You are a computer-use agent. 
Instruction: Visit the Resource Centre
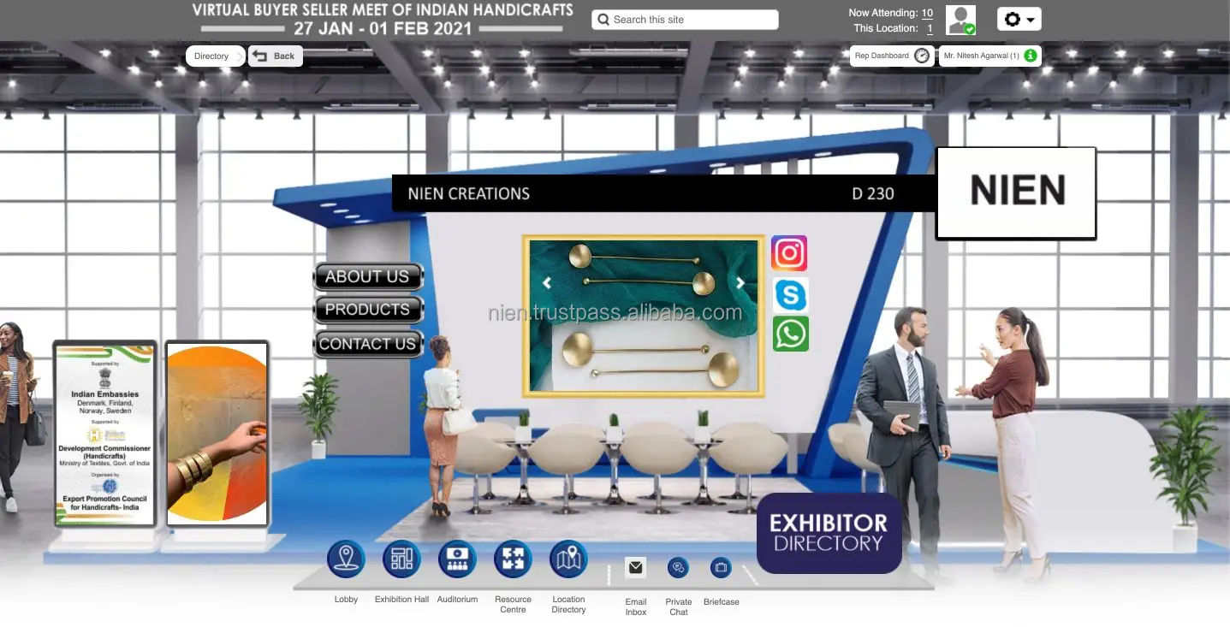(513, 559)
